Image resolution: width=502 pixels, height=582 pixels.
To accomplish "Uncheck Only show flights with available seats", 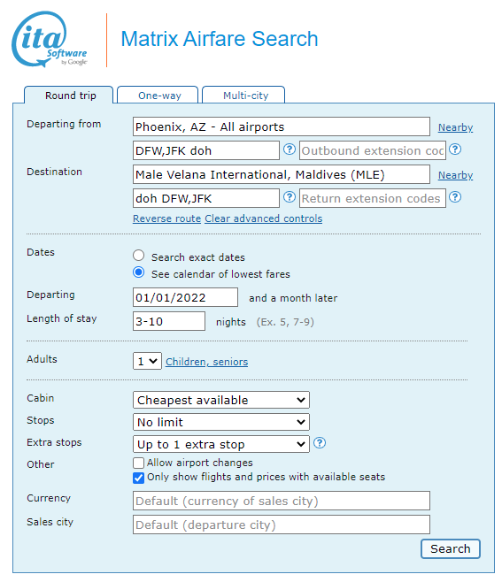I will [x=138, y=478].
